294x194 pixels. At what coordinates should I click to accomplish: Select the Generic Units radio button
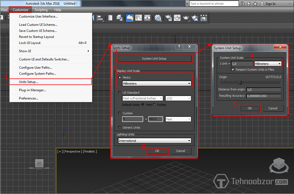pyautogui.click(x=120, y=127)
